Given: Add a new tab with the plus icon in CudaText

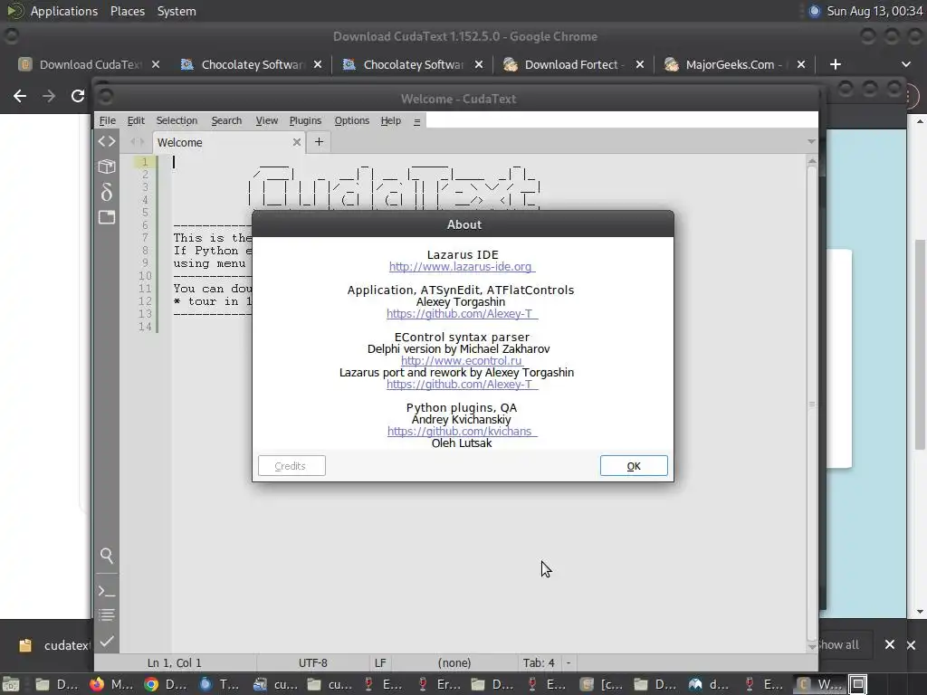Looking at the screenshot, I should [319, 142].
